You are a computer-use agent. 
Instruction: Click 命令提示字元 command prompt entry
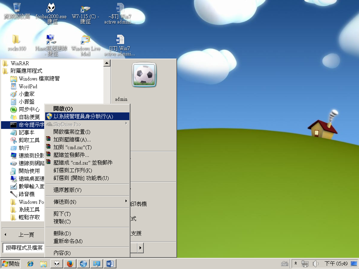(x=23, y=125)
